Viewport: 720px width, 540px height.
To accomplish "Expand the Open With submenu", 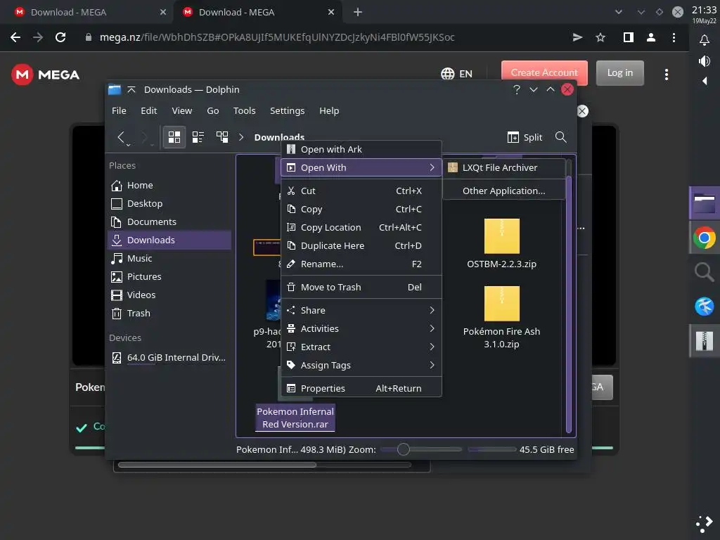I will click(x=361, y=167).
